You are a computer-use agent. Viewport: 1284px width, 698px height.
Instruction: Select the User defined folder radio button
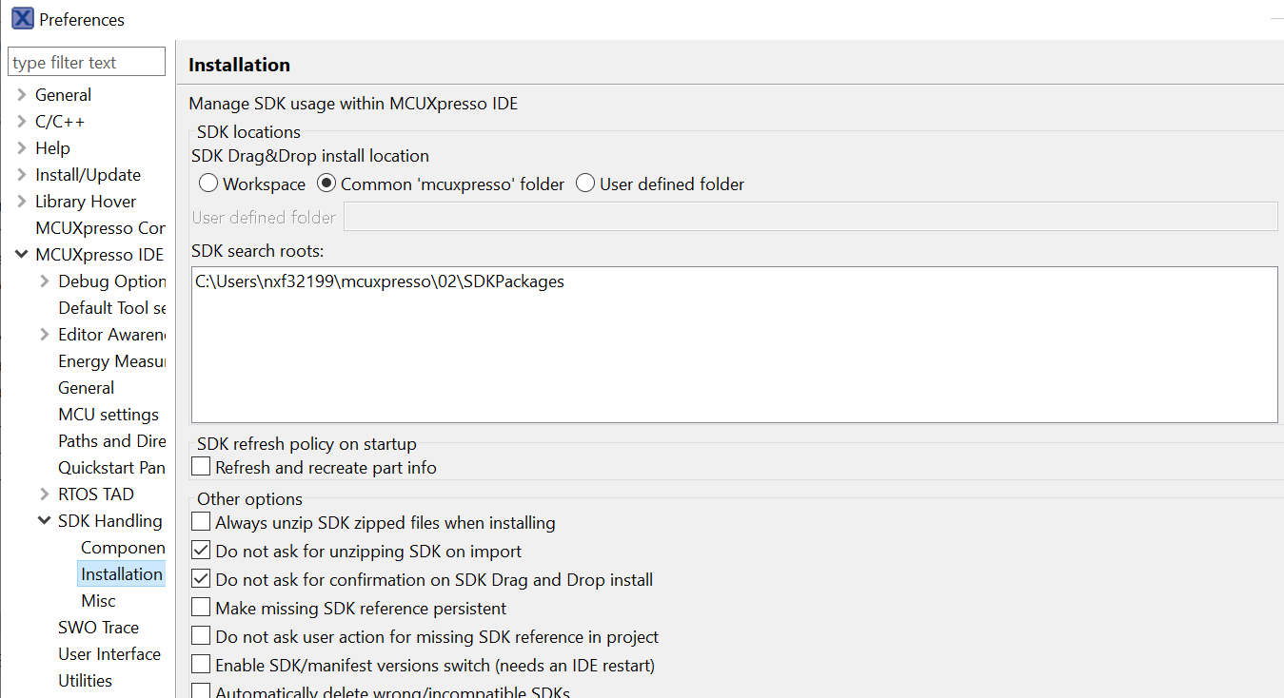584,184
